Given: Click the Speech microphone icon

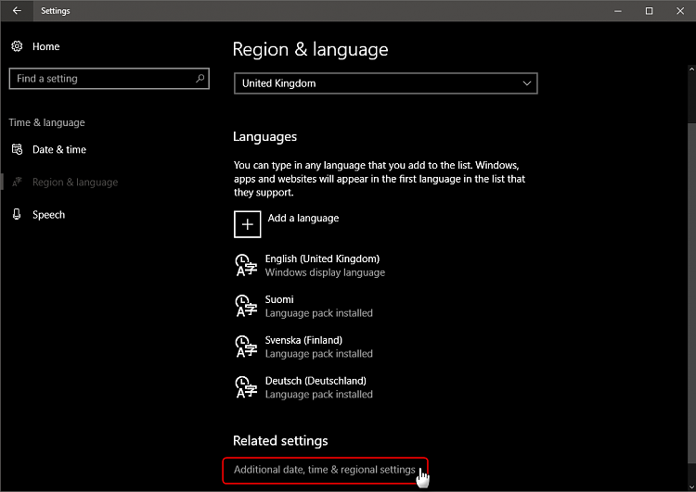Looking at the screenshot, I should (17, 215).
